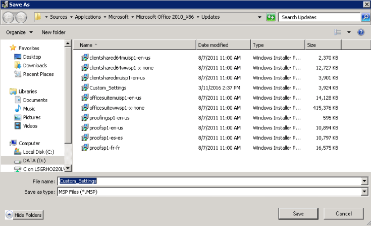The image size is (371, 226).
Task: Click the Hide Folders button
Action: (24, 215)
